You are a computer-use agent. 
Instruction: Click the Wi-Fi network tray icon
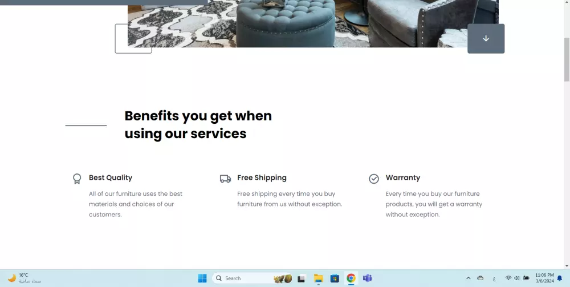(x=508, y=278)
